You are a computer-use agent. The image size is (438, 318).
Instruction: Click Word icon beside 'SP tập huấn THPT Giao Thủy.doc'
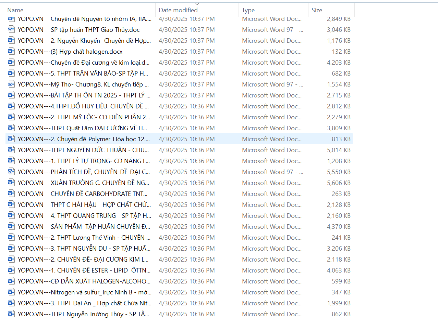click(11, 30)
